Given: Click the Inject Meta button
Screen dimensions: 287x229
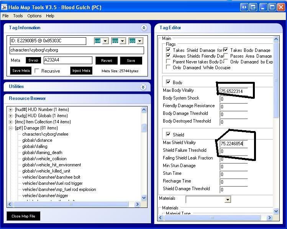Looking at the screenshot, I should tap(81, 71).
